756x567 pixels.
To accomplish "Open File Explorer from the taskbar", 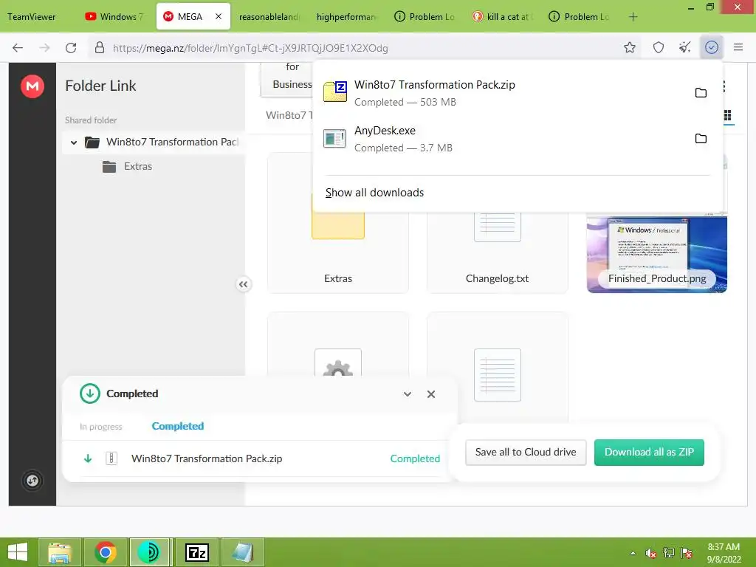I will (x=59, y=552).
